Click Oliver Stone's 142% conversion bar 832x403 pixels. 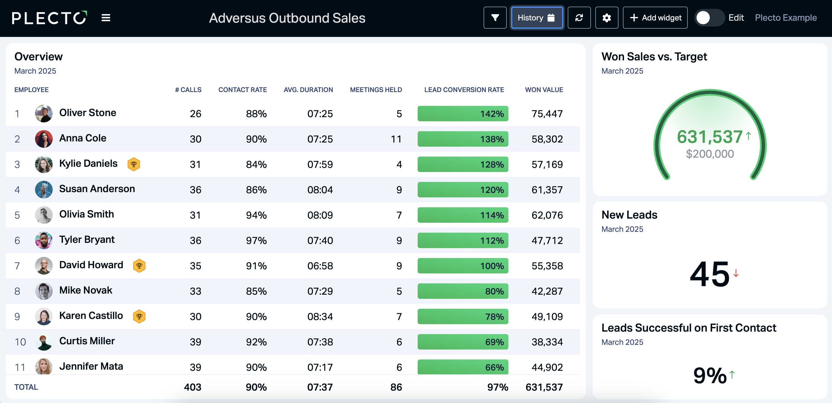[463, 114]
